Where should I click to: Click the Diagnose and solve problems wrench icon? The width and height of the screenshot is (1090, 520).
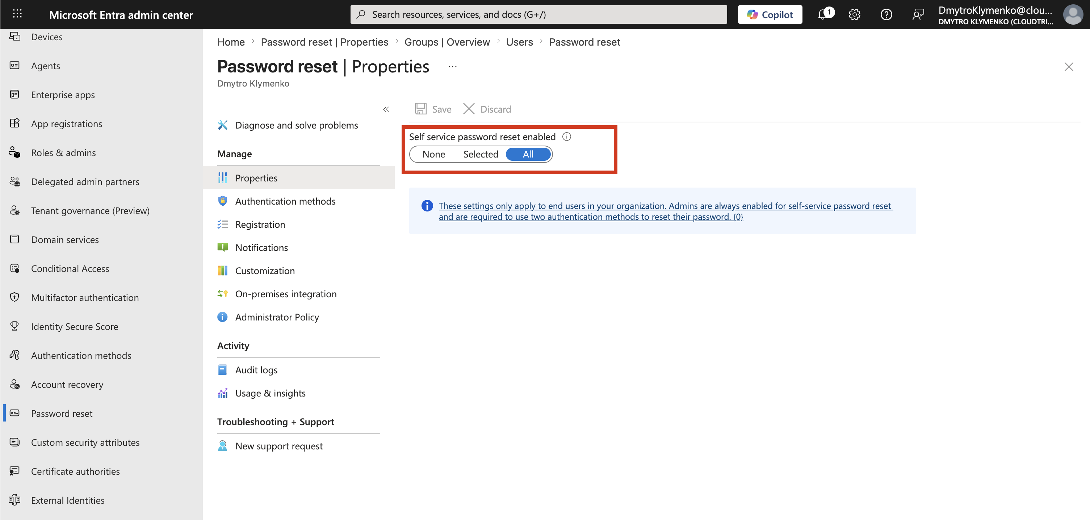pos(223,125)
